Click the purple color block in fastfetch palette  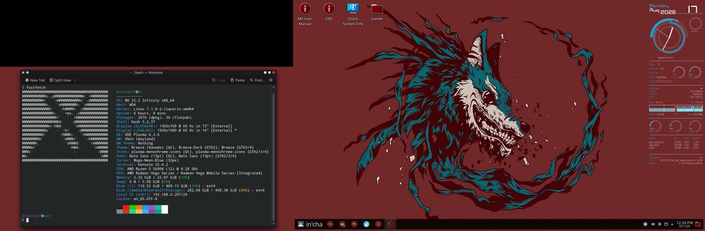pos(152,209)
